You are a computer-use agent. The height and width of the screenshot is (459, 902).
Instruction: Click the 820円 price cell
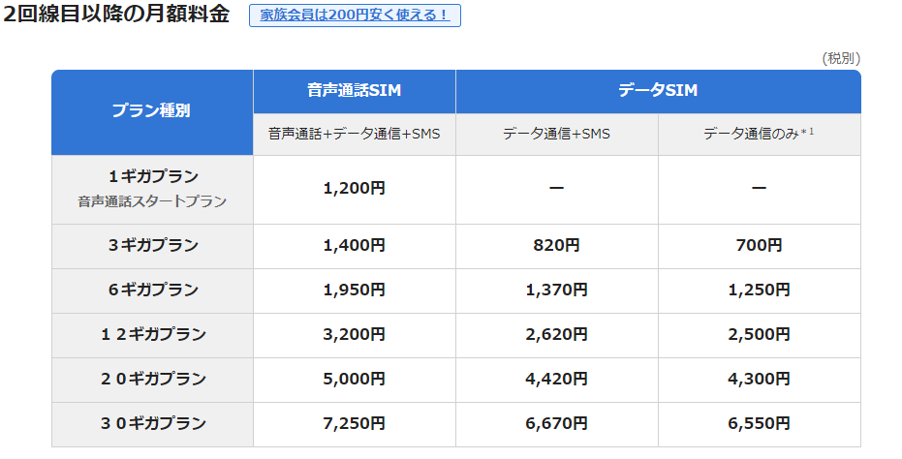[x=556, y=246]
